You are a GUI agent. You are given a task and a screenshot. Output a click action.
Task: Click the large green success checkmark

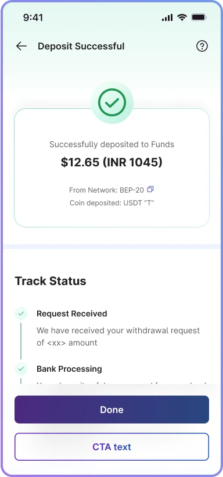pyautogui.click(x=112, y=102)
